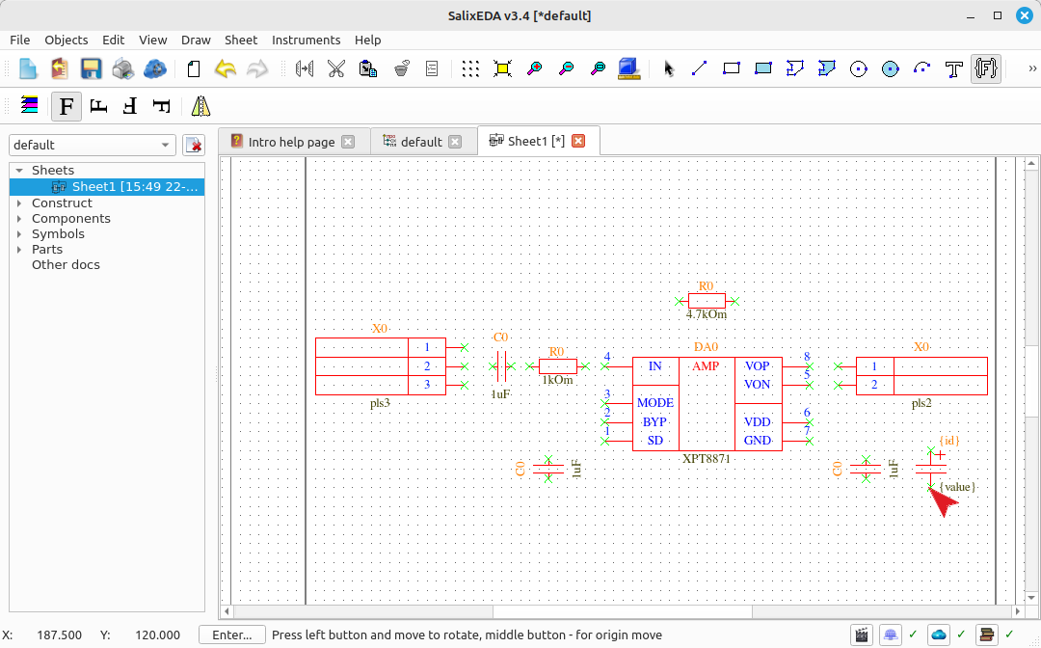
Task: Toggle the upright F text orientation
Action: click(x=67, y=106)
